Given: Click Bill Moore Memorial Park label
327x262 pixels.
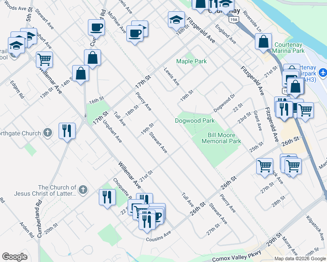Looking at the screenshot, I should [x=221, y=138].
